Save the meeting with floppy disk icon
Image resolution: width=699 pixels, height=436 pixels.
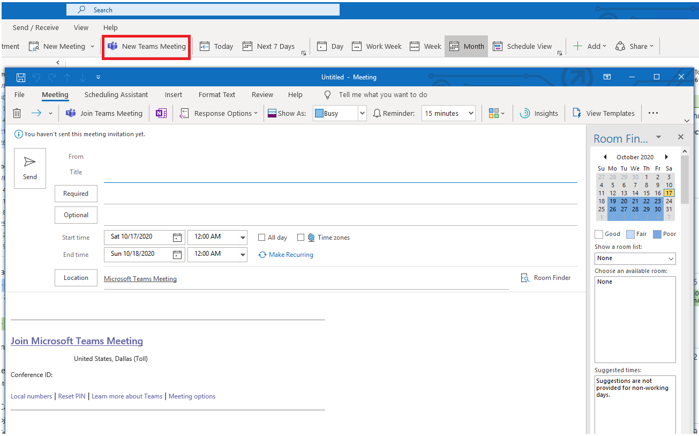click(21, 77)
